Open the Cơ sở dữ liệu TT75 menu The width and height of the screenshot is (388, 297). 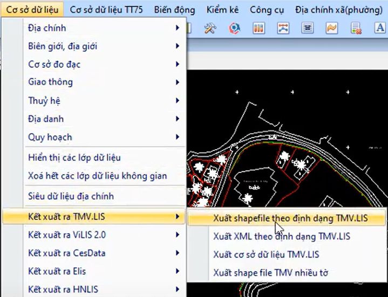pos(106,10)
